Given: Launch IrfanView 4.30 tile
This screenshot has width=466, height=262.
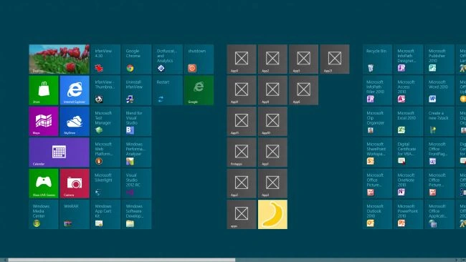Looking at the screenshot, I should coord(106,59).
